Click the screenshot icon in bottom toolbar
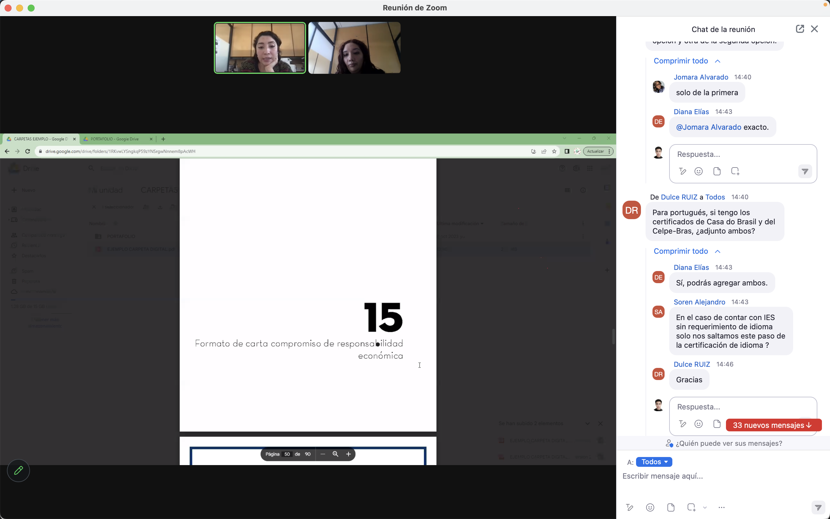The image size is (830, 519). pyautogui.click(x=691, y=507)
